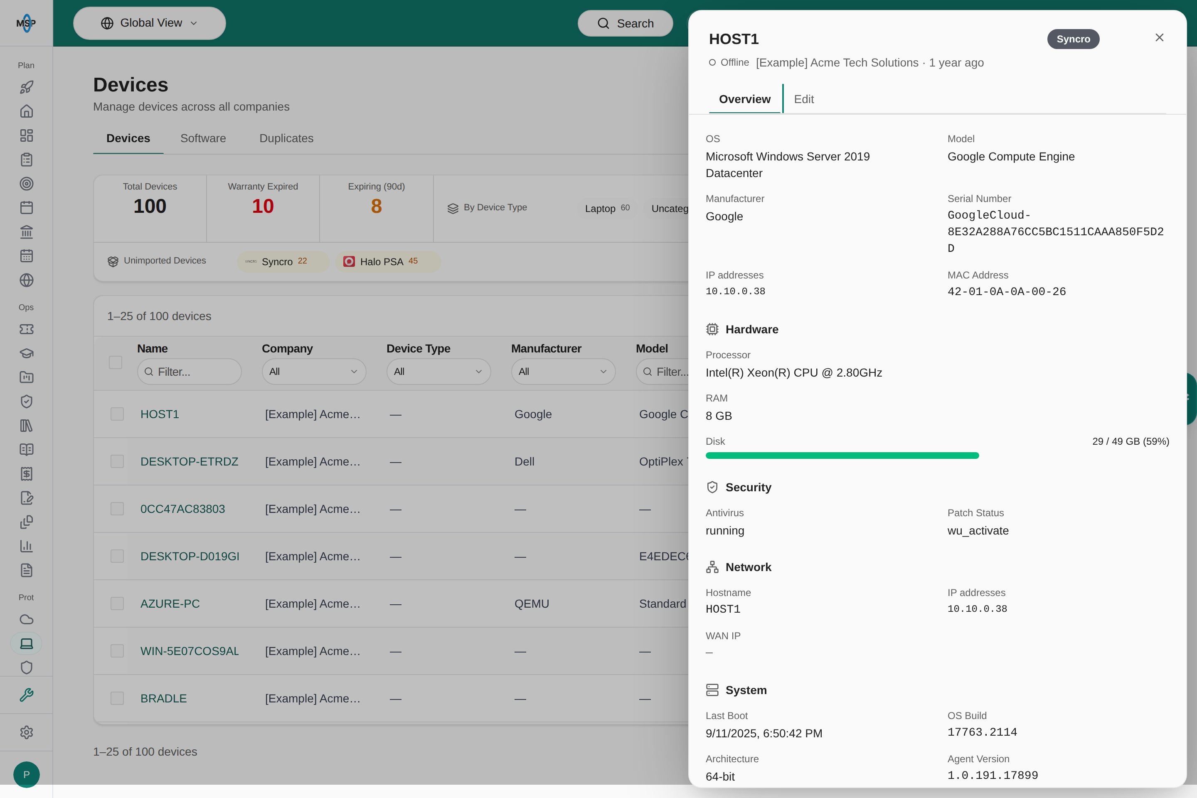Screen dimensions: 1197x798
Task: Click the Halo PSA unimported chip
Action: tap(388, 261)
